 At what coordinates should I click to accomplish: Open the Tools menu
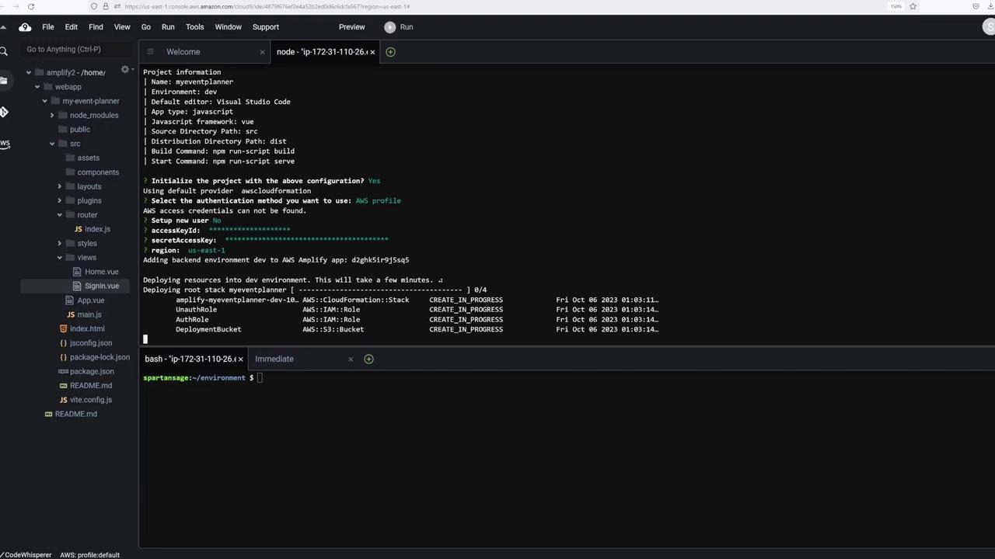point(194,27)
